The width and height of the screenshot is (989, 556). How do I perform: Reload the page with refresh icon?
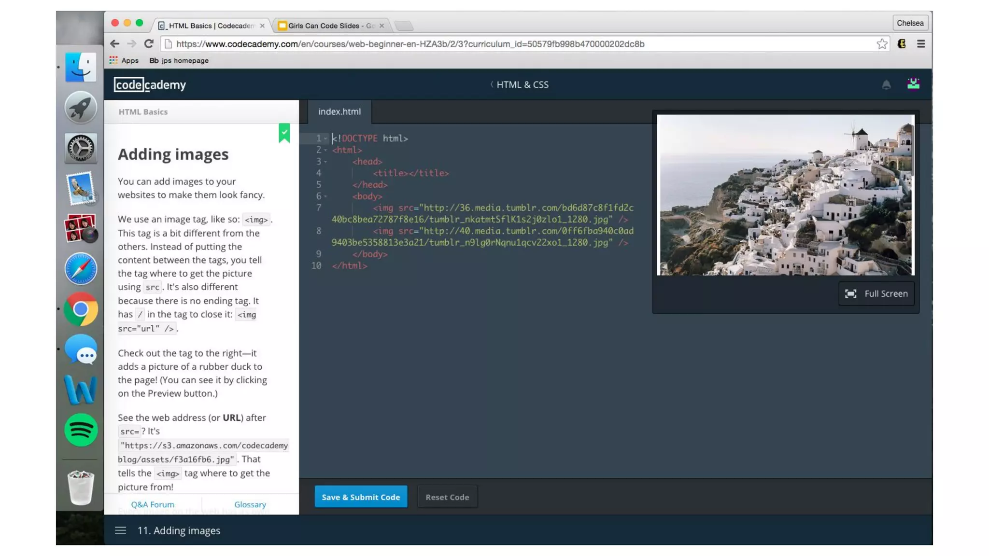click(149, 44)
